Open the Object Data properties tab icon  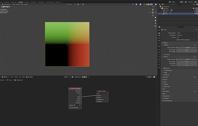[x=159, y=62]
